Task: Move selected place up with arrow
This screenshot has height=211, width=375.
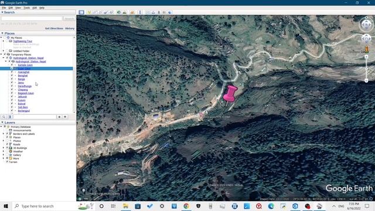Action: [59, 117]
